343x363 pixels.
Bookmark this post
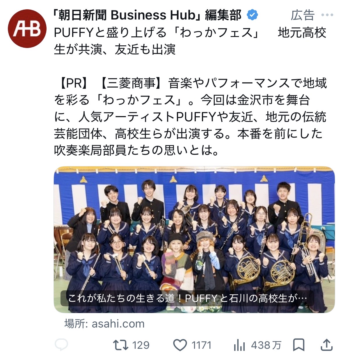coord(298,345)
